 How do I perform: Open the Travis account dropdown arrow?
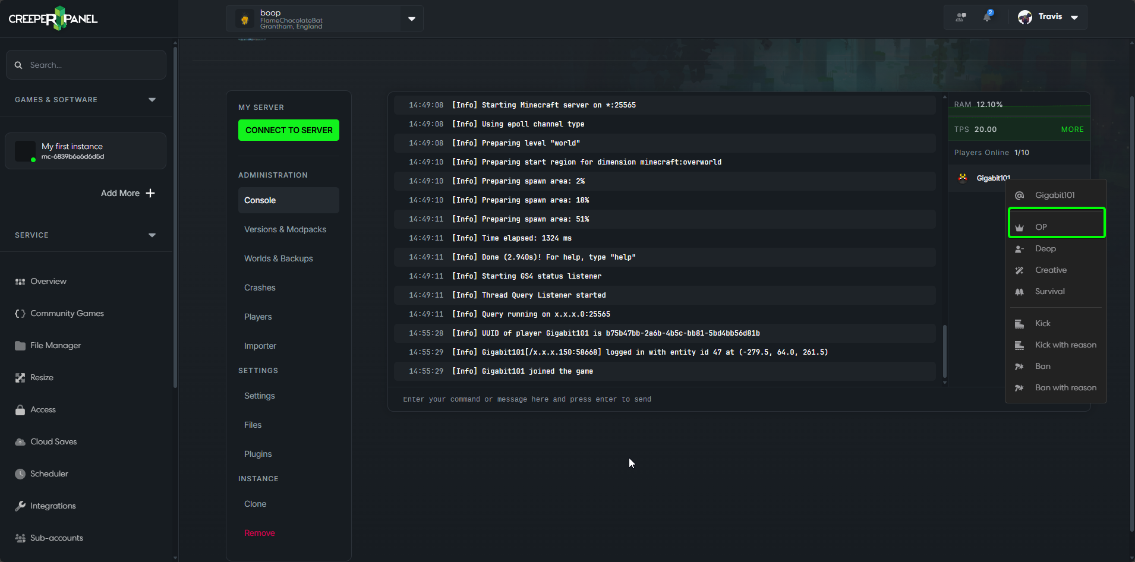click(x=1073, y=17)
